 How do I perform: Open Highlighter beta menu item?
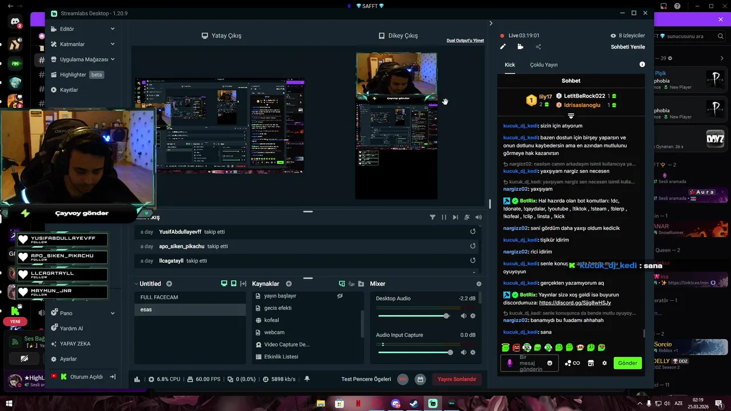coord(77,75)
